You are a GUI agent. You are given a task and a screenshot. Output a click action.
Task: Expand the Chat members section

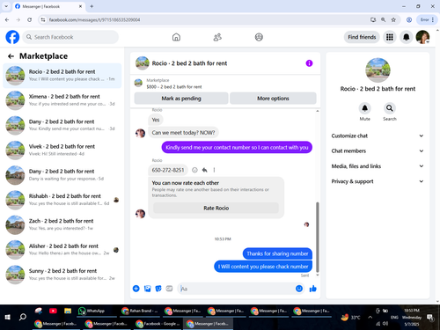coord(378,151)
